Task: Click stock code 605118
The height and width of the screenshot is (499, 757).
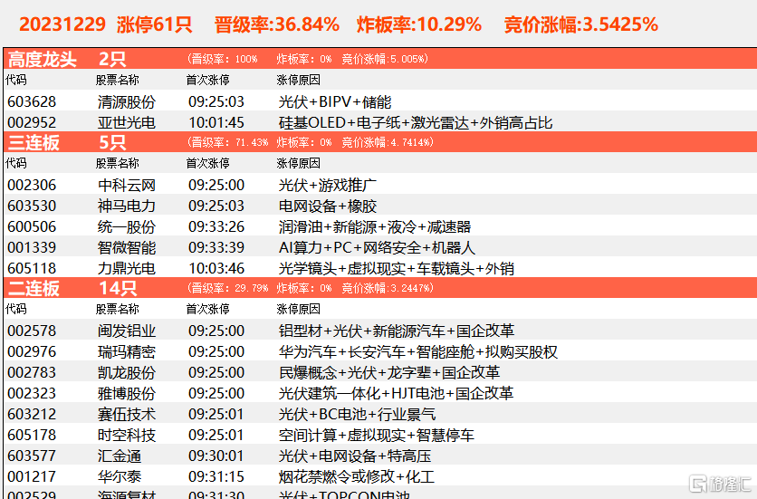Action: coord(32,268)
